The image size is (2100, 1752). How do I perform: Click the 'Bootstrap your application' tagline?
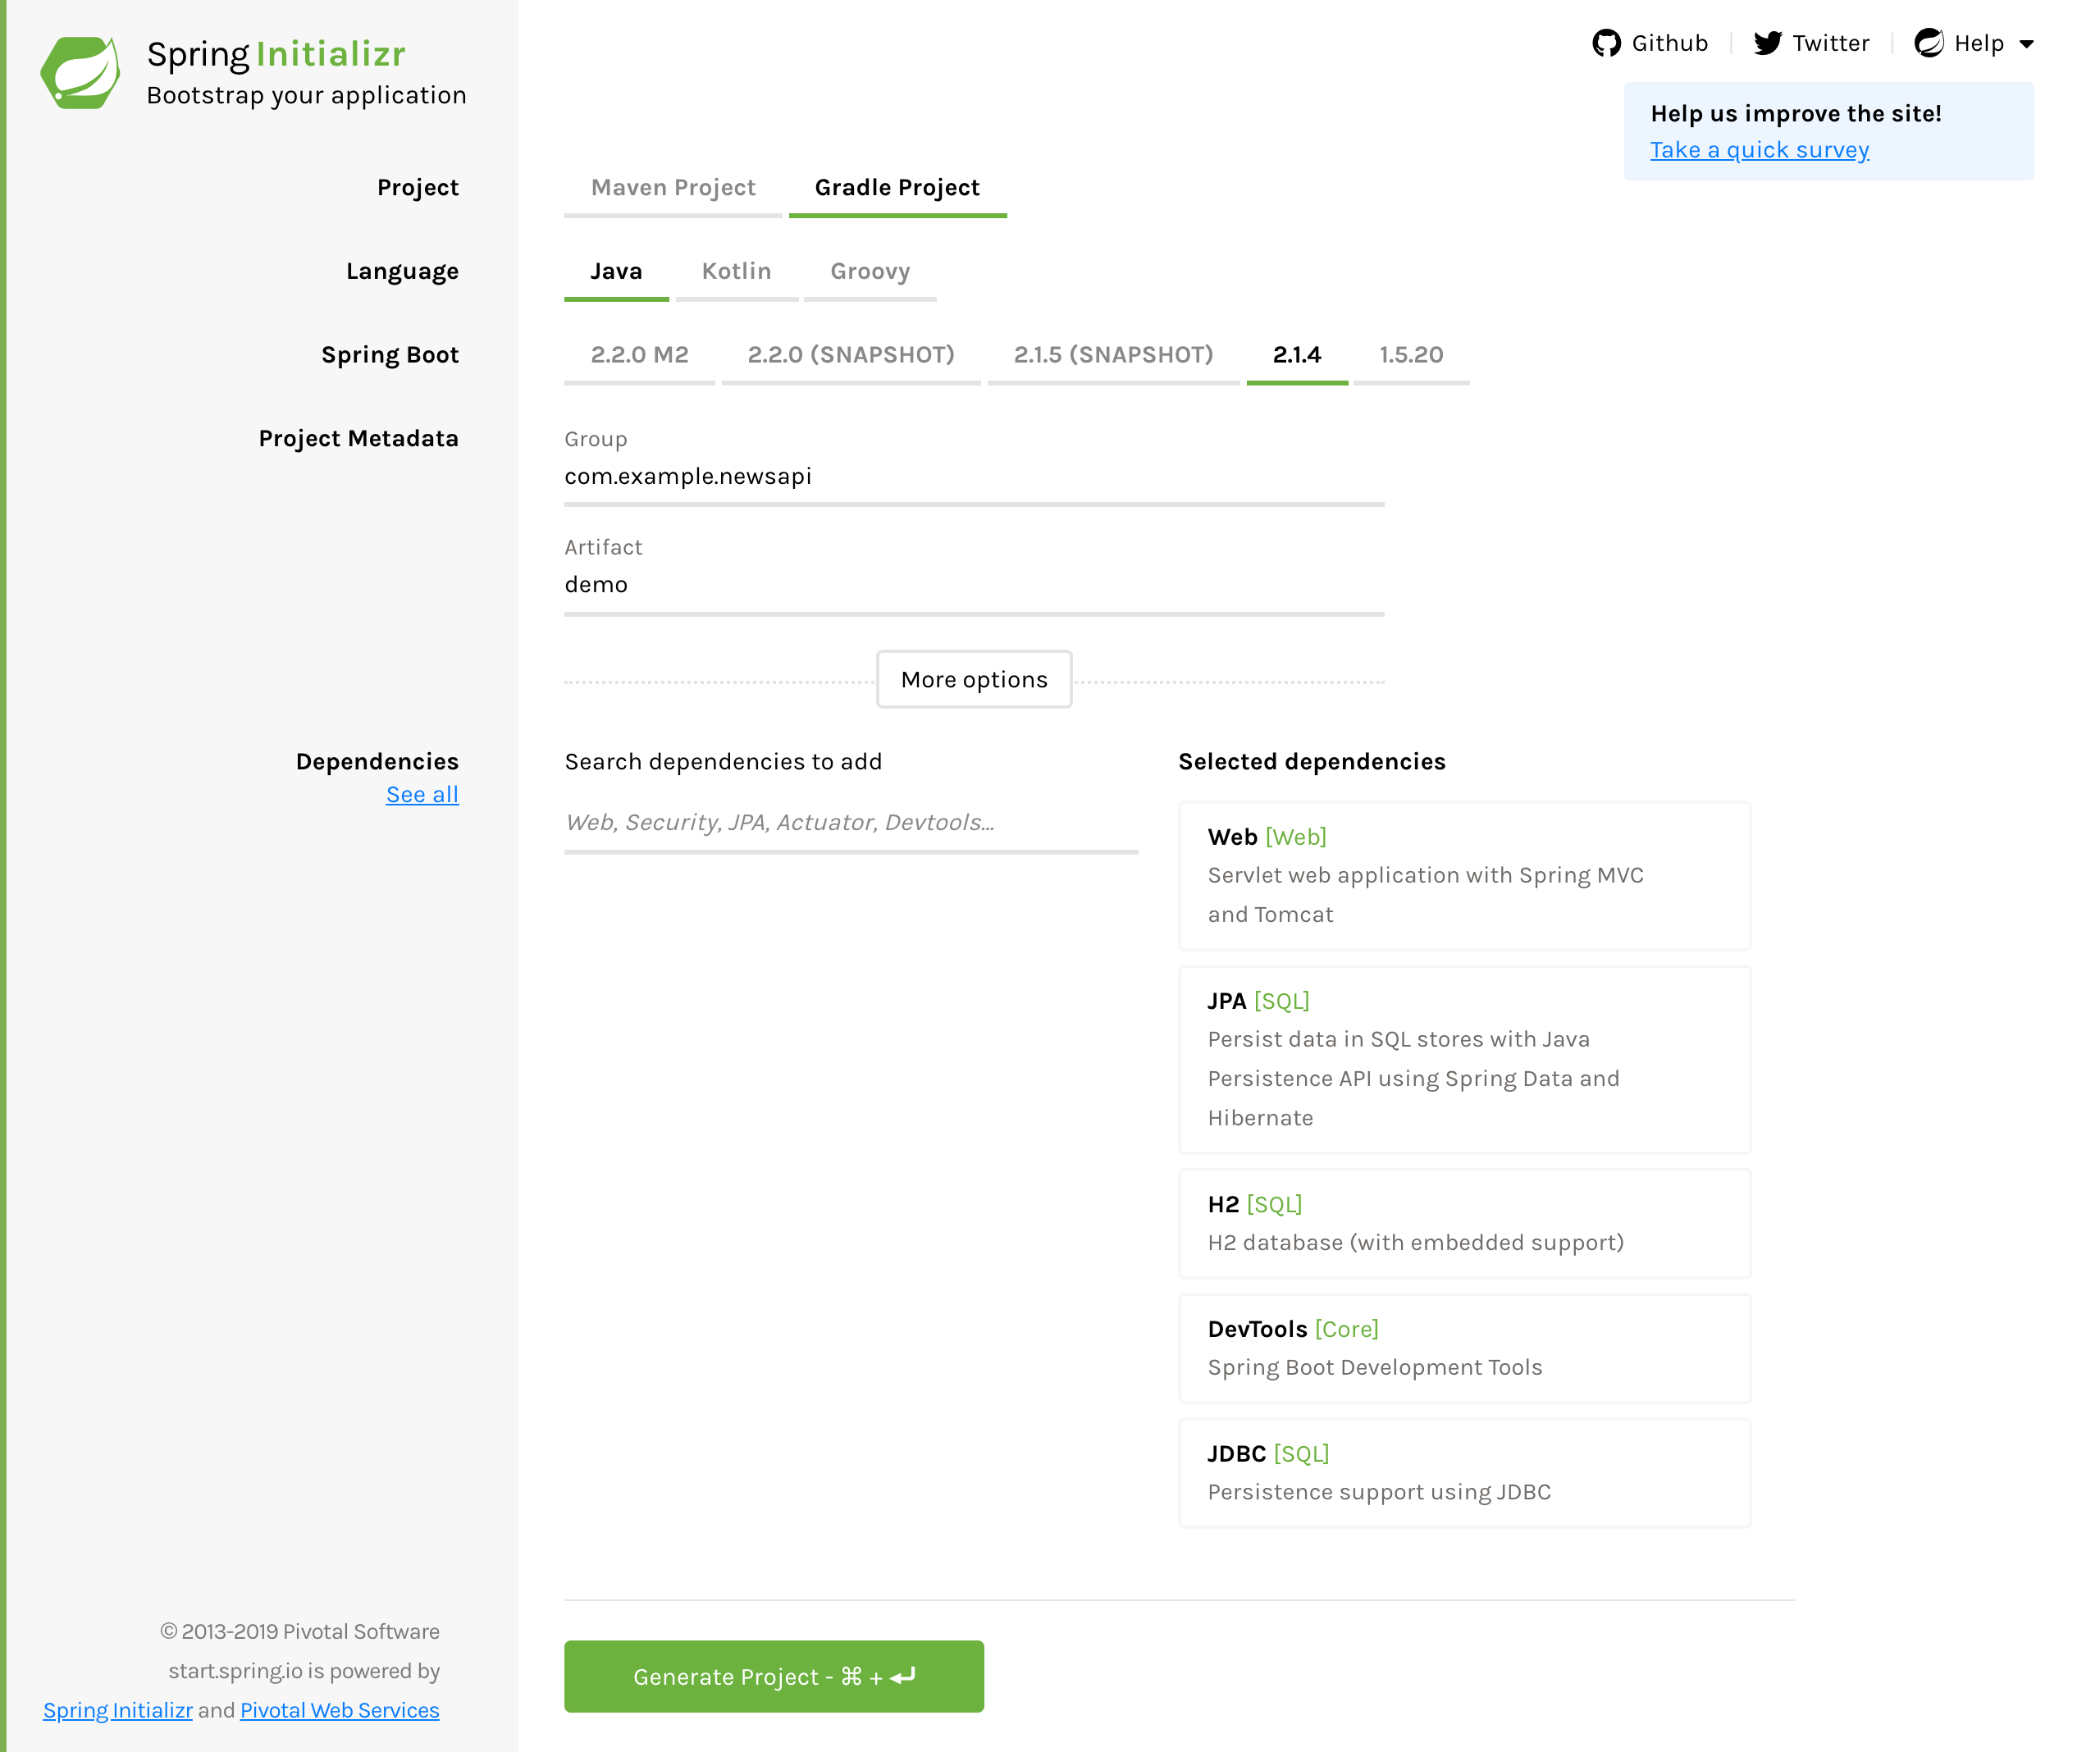(x=306, y=96)
